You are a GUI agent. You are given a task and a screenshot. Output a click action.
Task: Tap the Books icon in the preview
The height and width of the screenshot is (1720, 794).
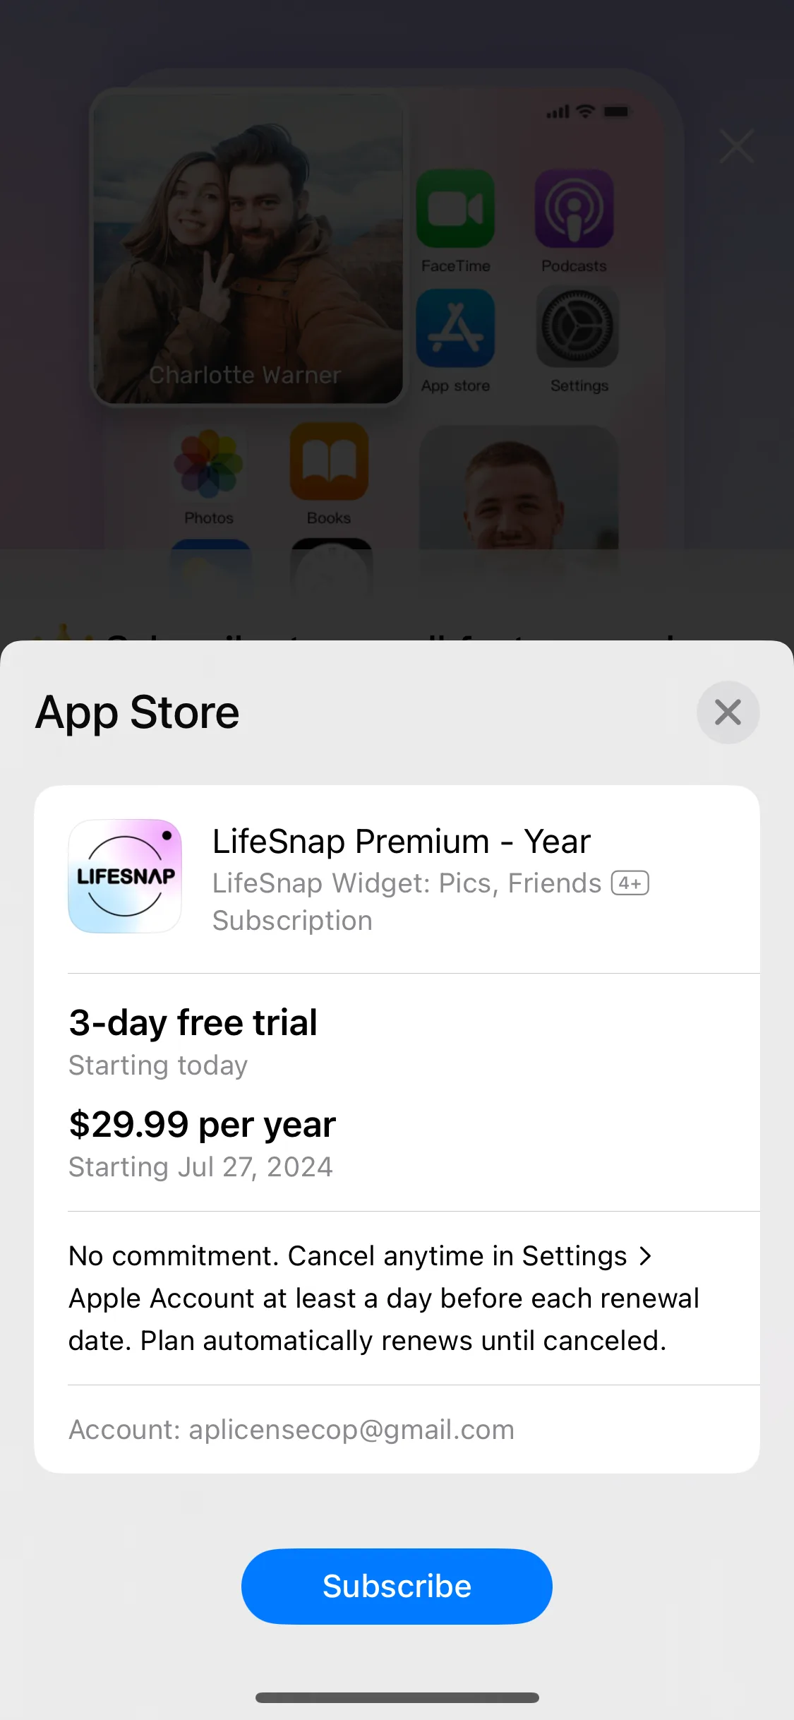tap(329, 461)
